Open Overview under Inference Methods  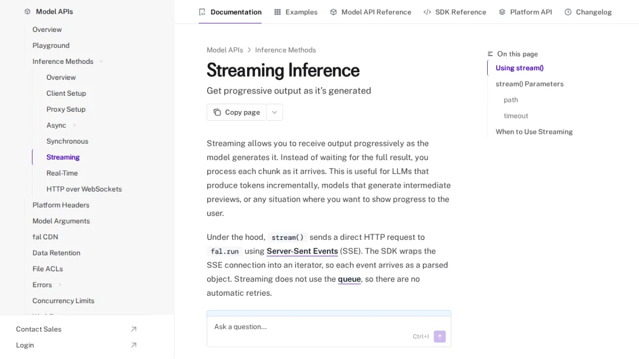tap(61, 77)
